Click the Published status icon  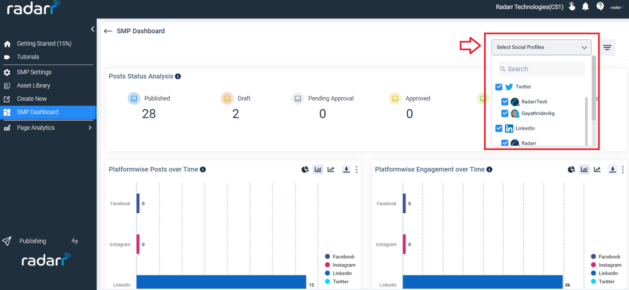(134, 98)
